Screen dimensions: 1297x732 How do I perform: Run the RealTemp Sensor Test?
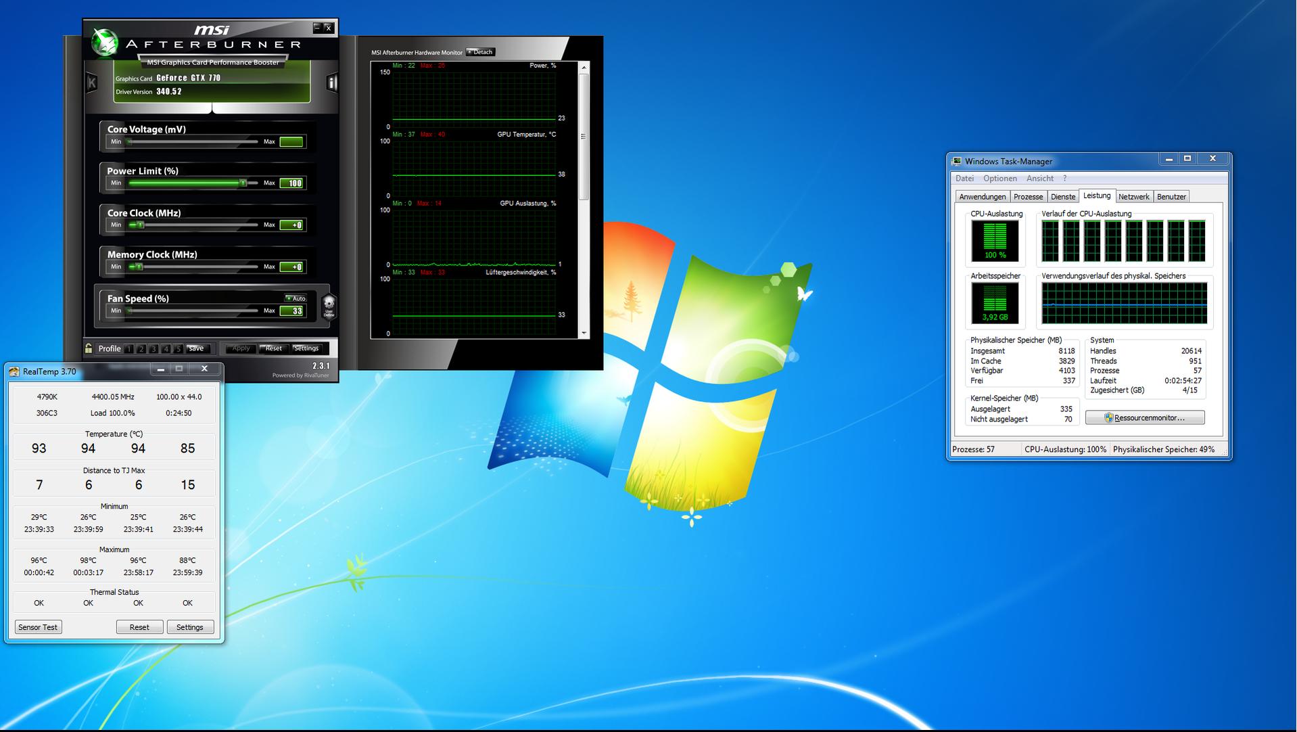(38, 627)
